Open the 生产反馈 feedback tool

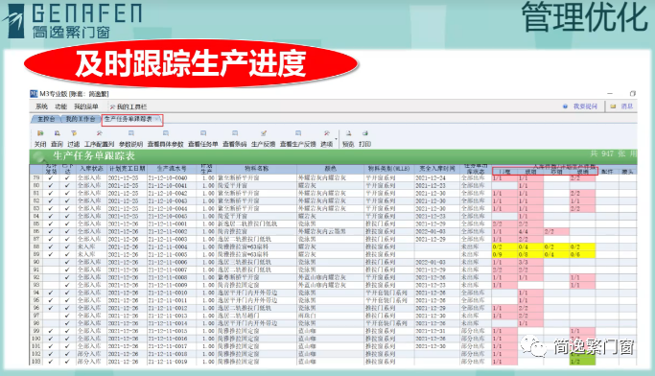[x=263, y=139]
